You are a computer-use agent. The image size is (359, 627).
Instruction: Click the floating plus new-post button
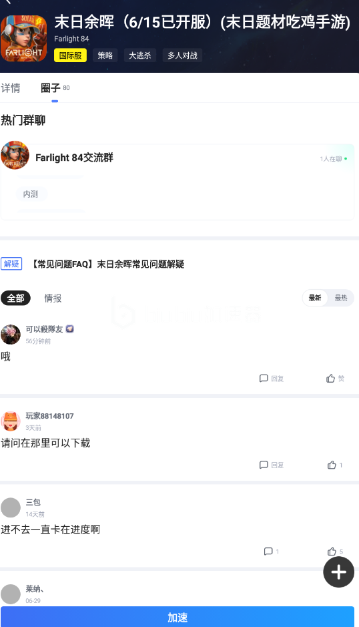pos(338,572)
